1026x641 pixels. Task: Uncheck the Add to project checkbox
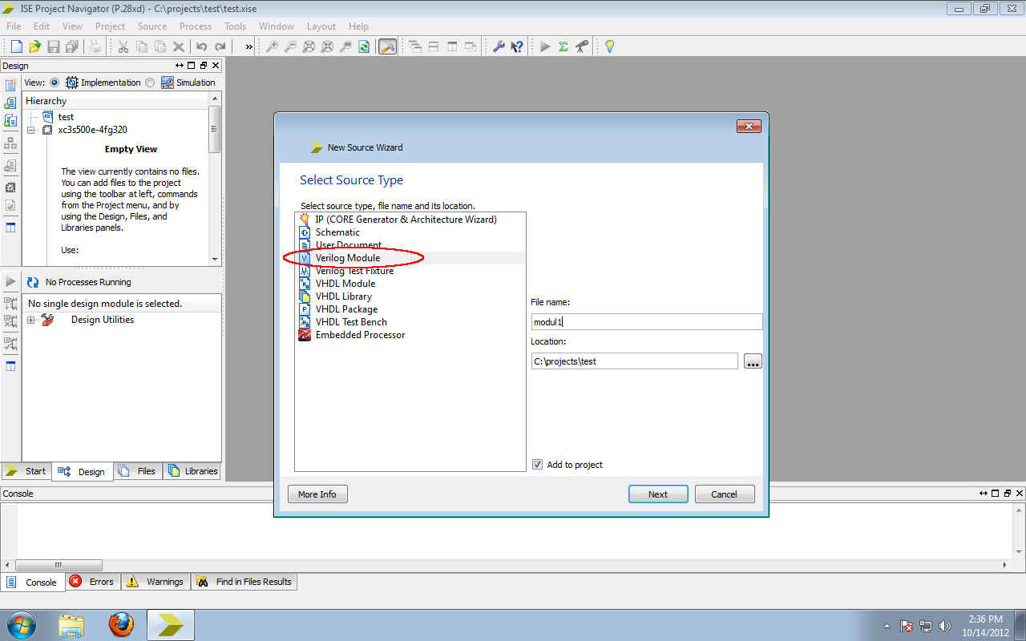[x=537, y=464]
